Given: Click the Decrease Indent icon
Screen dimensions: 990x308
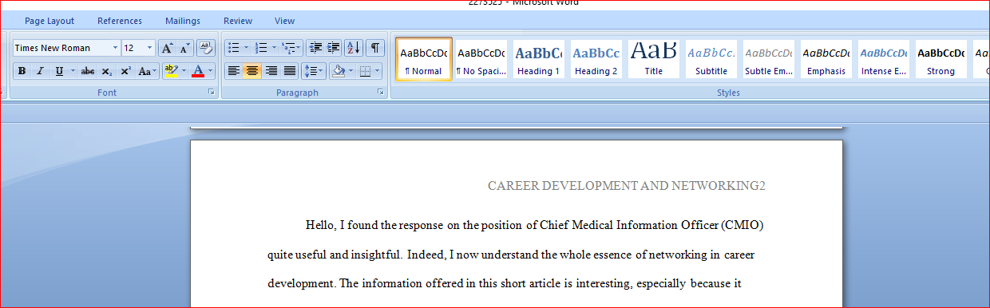Looking at the screenshot, I should coord(315,48).
